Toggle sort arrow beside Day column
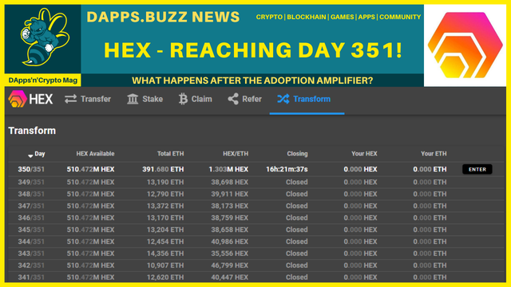This screenshot has width=511, height=287. click(x=30, y=156)
